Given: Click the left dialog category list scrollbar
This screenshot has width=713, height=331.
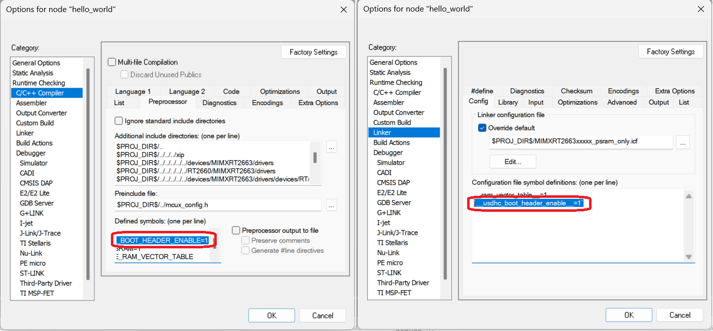Looking at the screenshot, I should [88, 174].
